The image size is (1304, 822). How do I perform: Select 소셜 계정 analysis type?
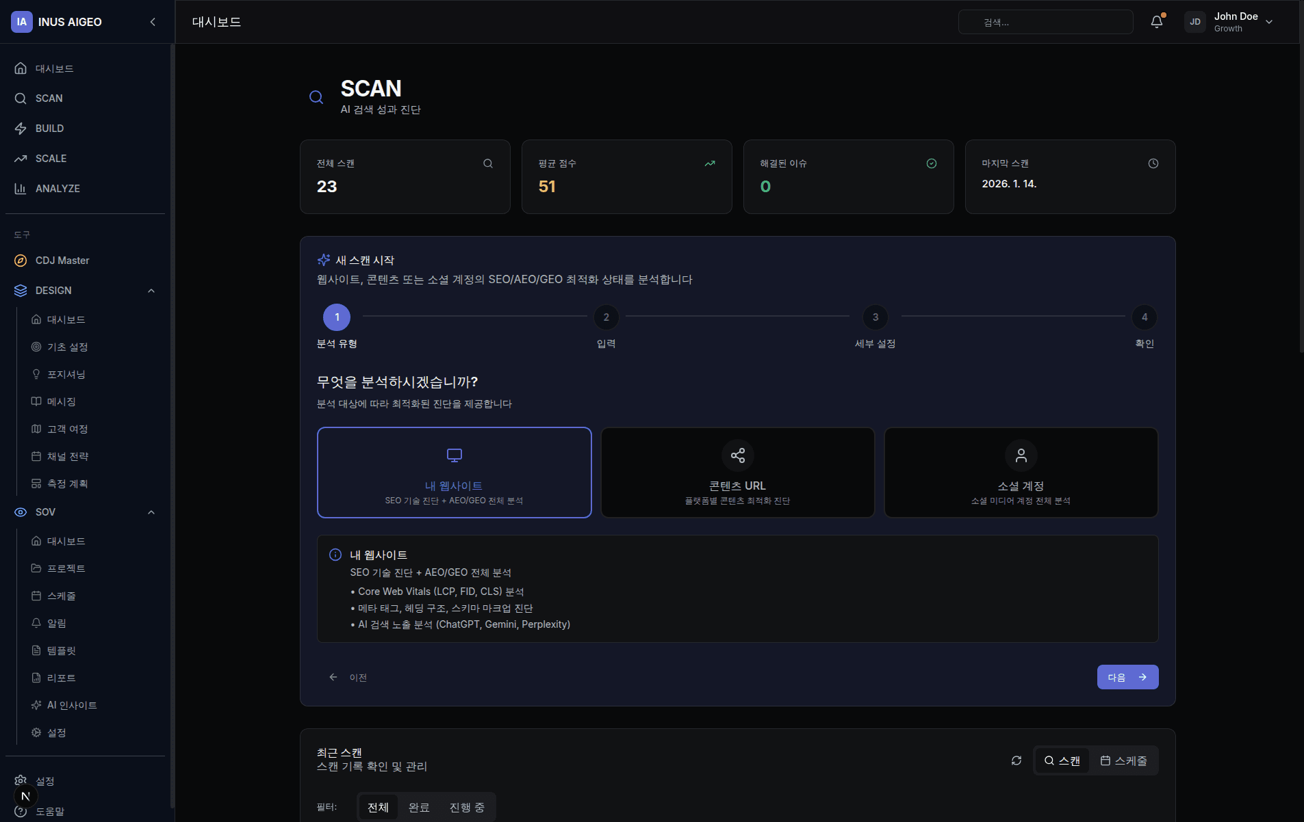click(1020, 472)
